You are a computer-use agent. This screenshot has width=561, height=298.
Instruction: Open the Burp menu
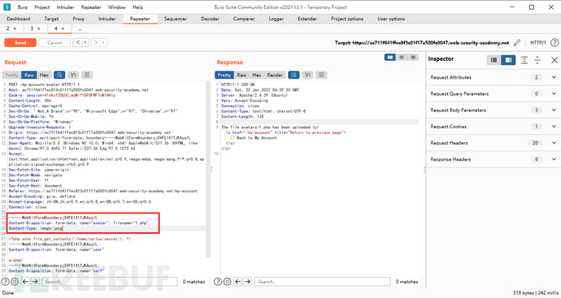[x=23, y=7]
